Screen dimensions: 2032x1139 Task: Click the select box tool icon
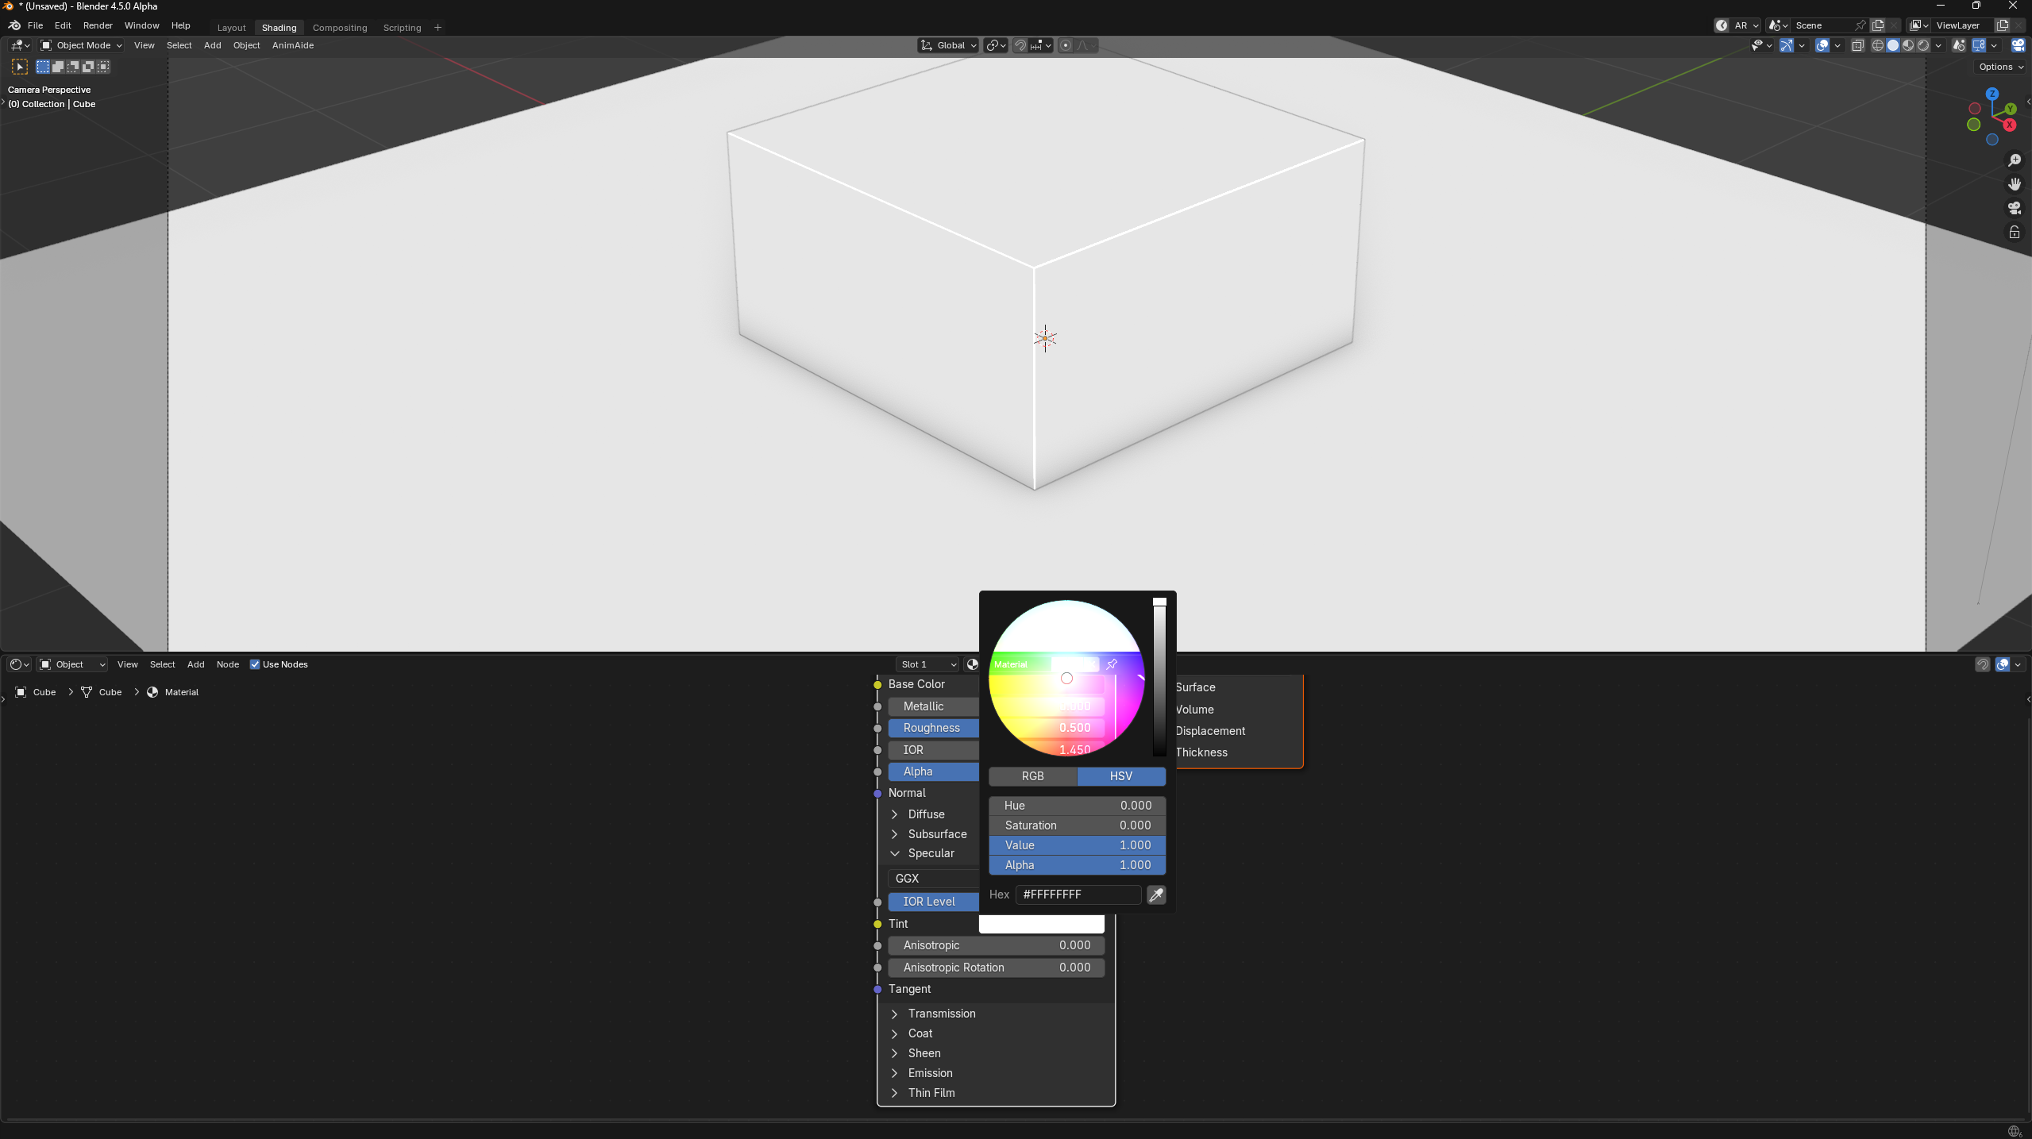coord(20,67)
